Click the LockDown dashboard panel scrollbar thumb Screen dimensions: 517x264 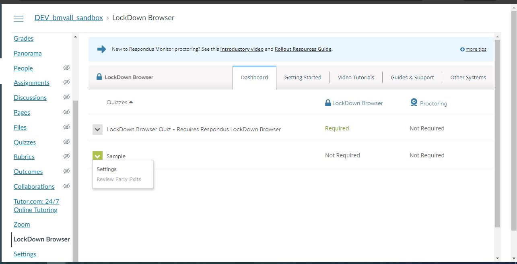tap(497, 134)
